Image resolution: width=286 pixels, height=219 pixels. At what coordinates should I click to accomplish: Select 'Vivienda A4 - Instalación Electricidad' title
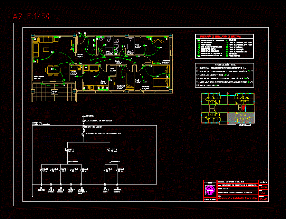click(238, 198)
